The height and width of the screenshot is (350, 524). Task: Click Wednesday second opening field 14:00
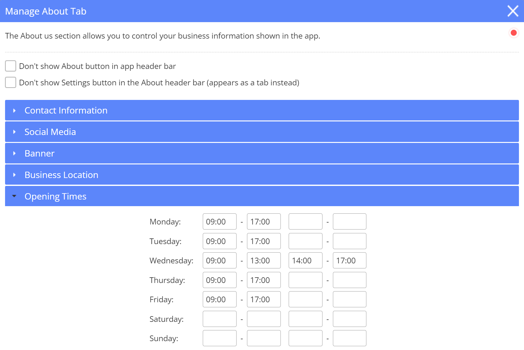point(305,261)
